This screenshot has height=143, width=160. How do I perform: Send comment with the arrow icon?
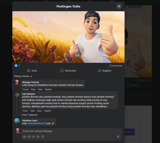tap(118, 137)
